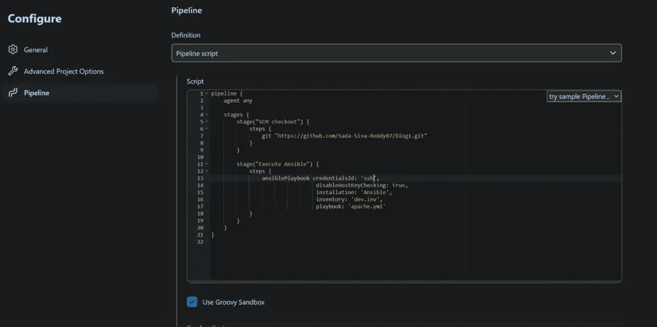Click the stage("SCM checkout") text

(x=270, y=122)
